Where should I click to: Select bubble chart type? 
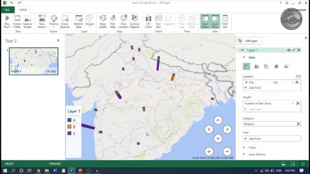[x=266, y=67]
